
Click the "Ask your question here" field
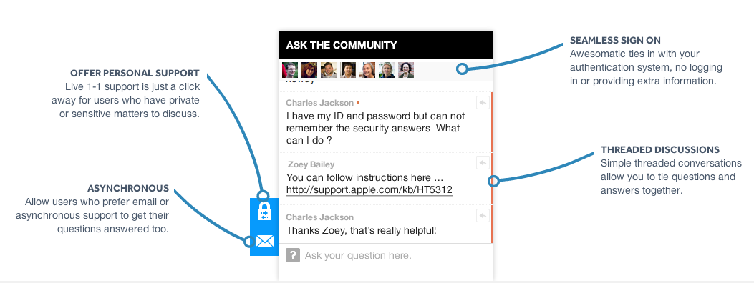click(386, 255)
